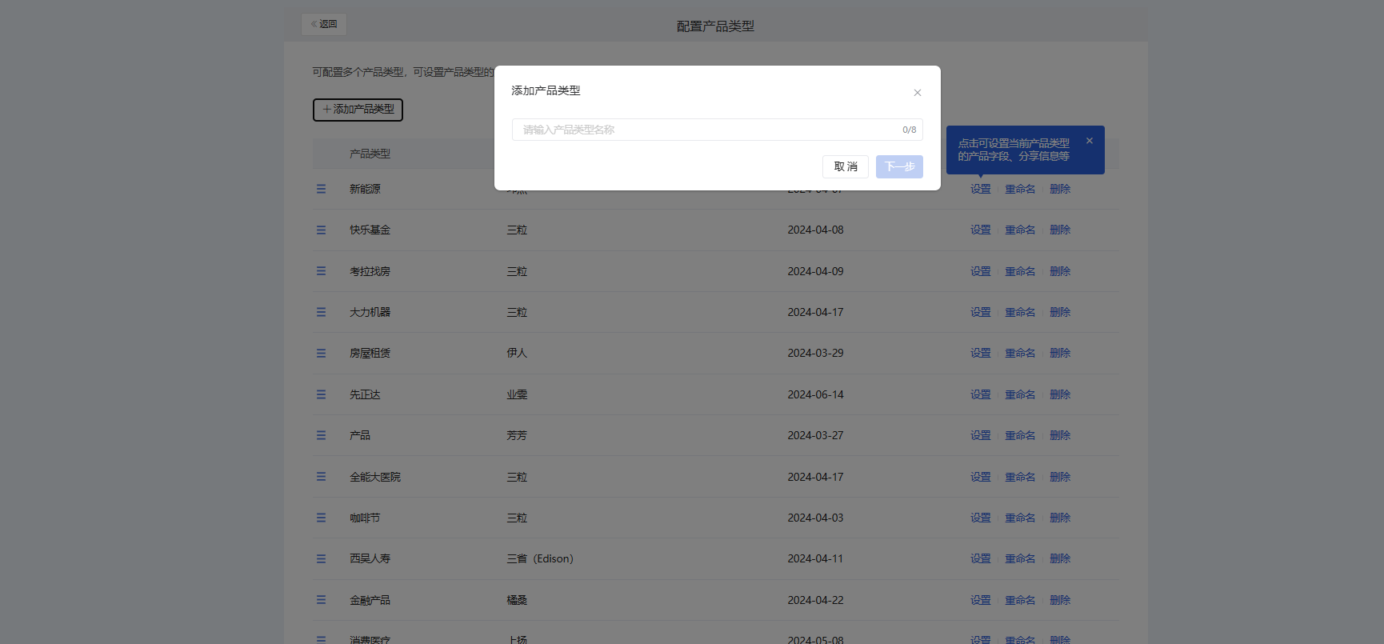
Task: Close the 添加产品类型 dialog
Action: (x=918, y=93)
